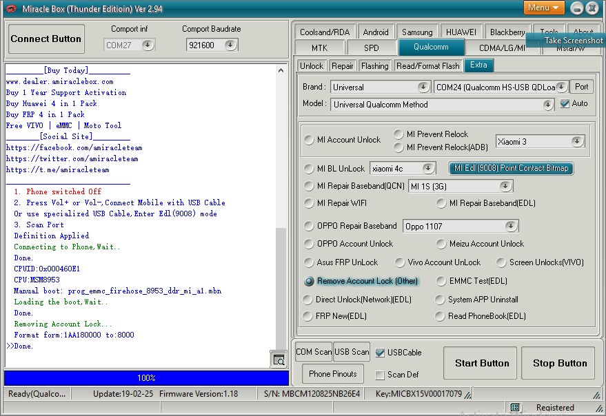The width and height of the screenshot is (606, 416).
Task: Toggle the USBCable checkbox
Action: pyautogui.click(x=381, y=353)
